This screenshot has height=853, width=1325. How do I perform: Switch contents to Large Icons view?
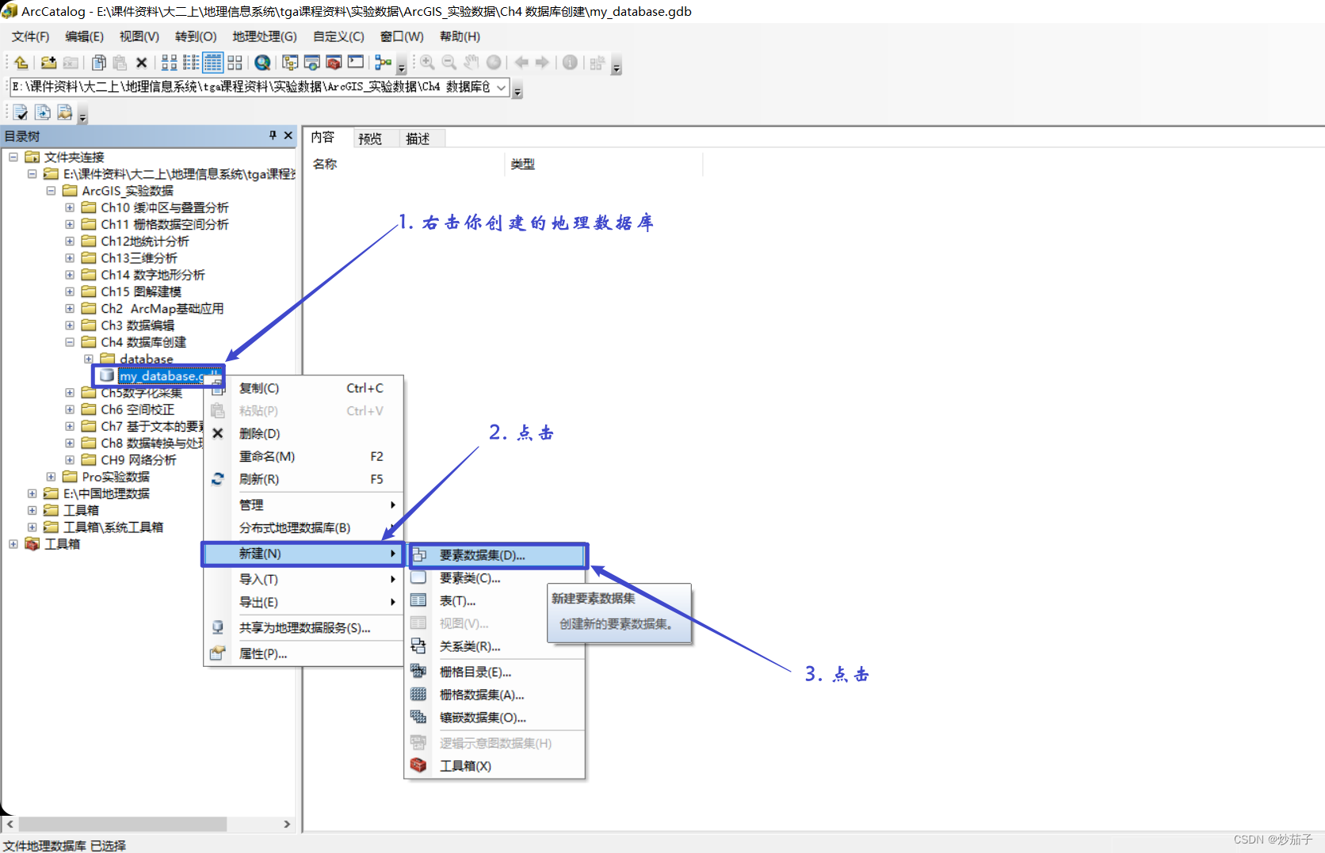tap(170, 63)
